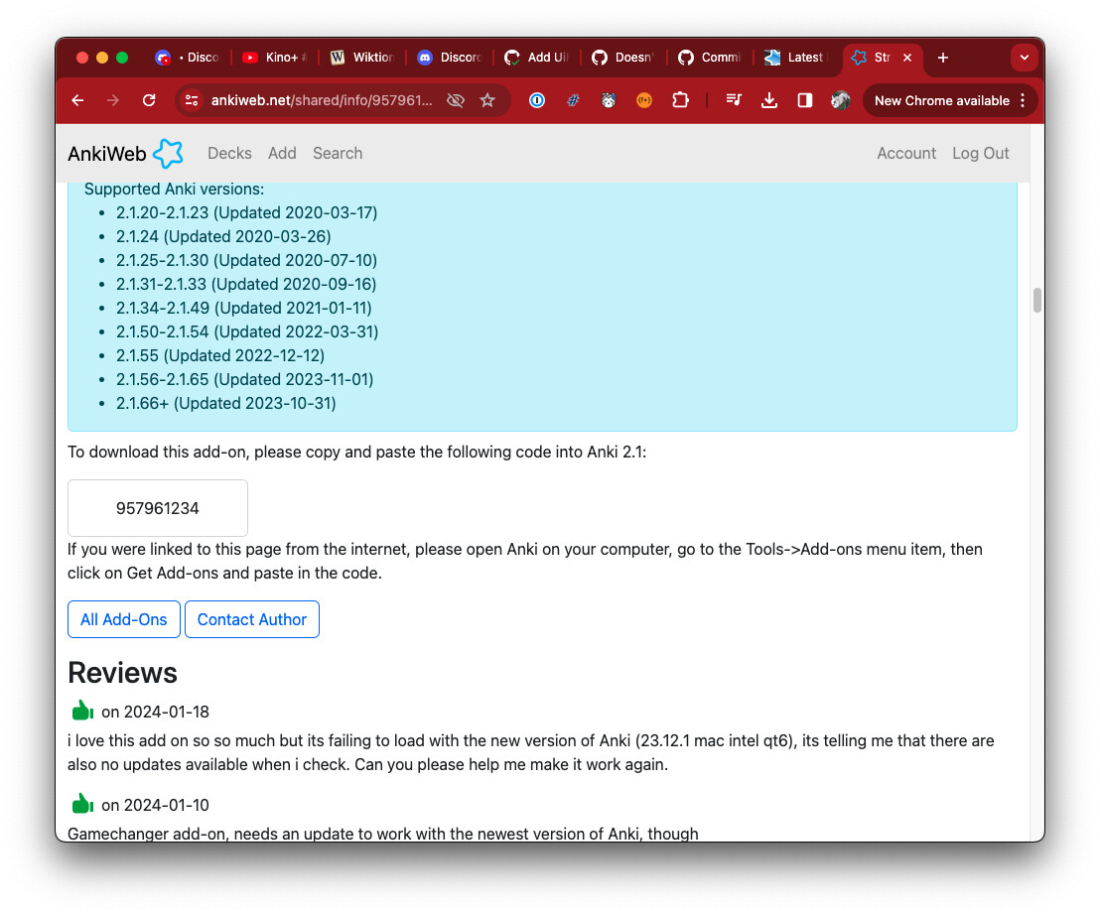The height and width of the screenshot is (915, 1100).
Task: Close the current AnkiWeb tab
Action: [x=907, y=58]
